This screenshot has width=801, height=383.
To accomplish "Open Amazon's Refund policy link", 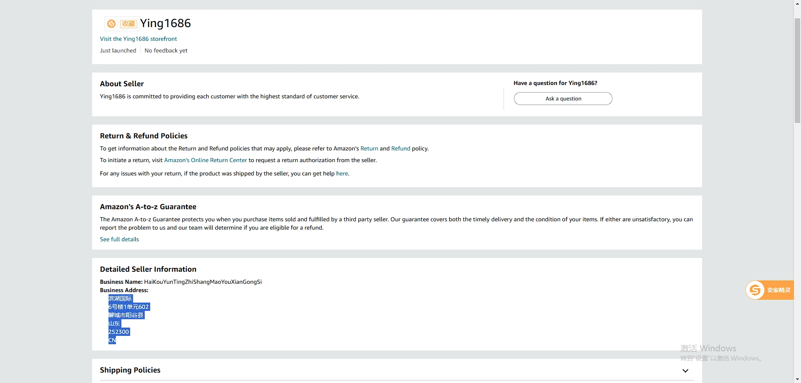I will [x=400, y=148].
